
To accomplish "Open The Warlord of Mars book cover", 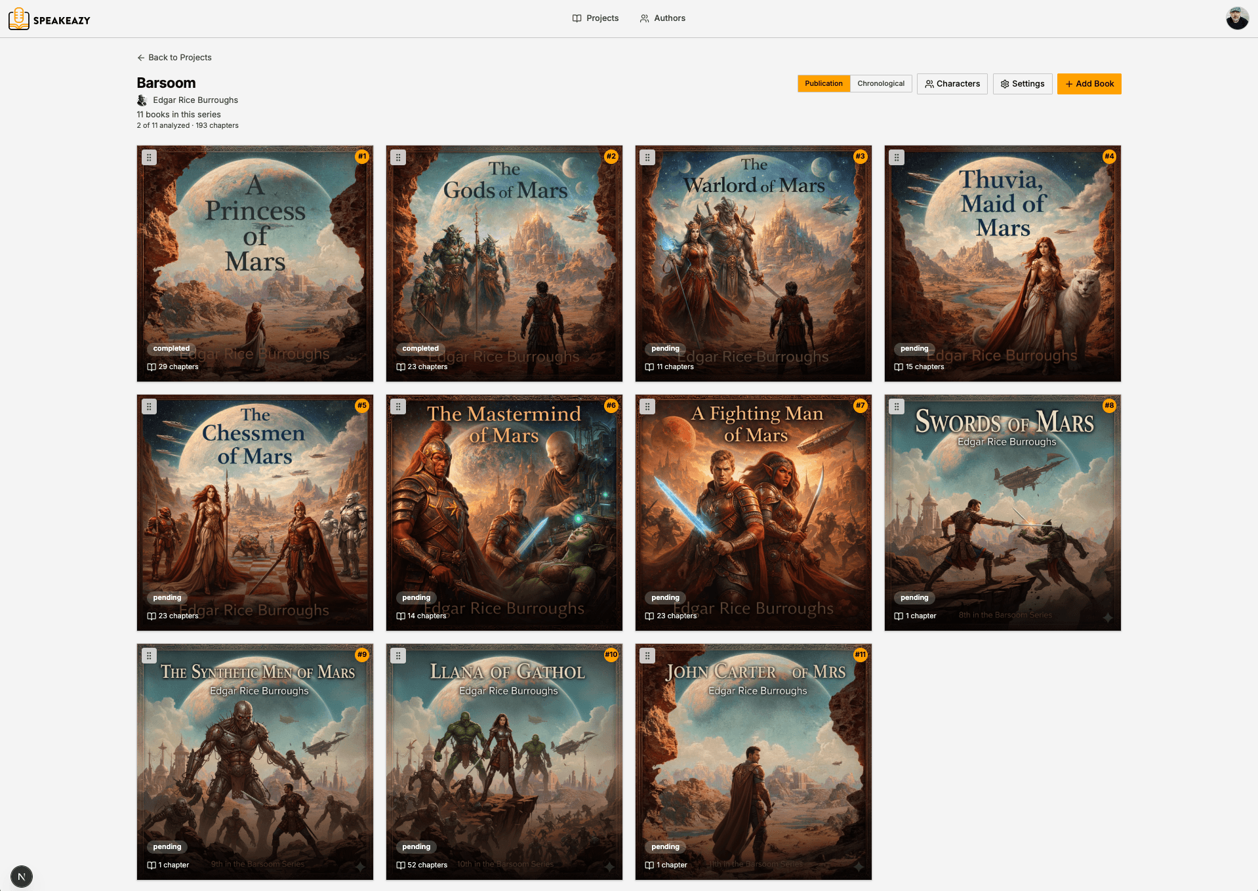I will pyautogui.click(x=753, y=264).
